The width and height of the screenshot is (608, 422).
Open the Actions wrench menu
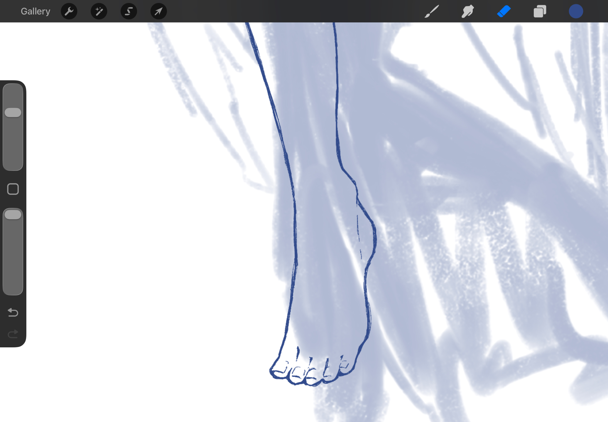tap(69, 12)
